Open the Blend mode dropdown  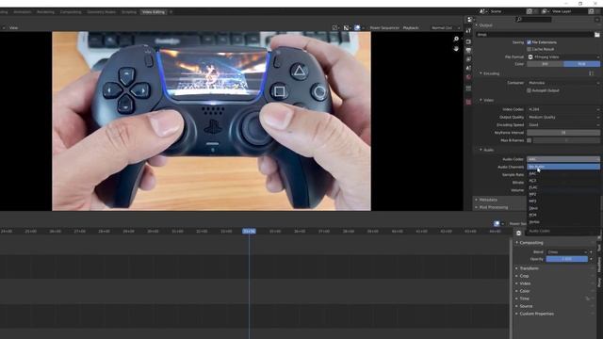[x=567, y=252]
